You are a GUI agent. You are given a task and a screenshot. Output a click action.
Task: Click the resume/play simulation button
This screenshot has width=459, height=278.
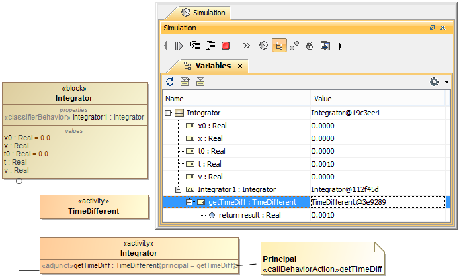point(179,46)
